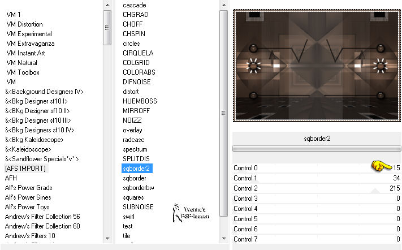Viewport: 402px width, 250px height.
Task: Choose VM Toolbox category
Action: click(23, 72)
